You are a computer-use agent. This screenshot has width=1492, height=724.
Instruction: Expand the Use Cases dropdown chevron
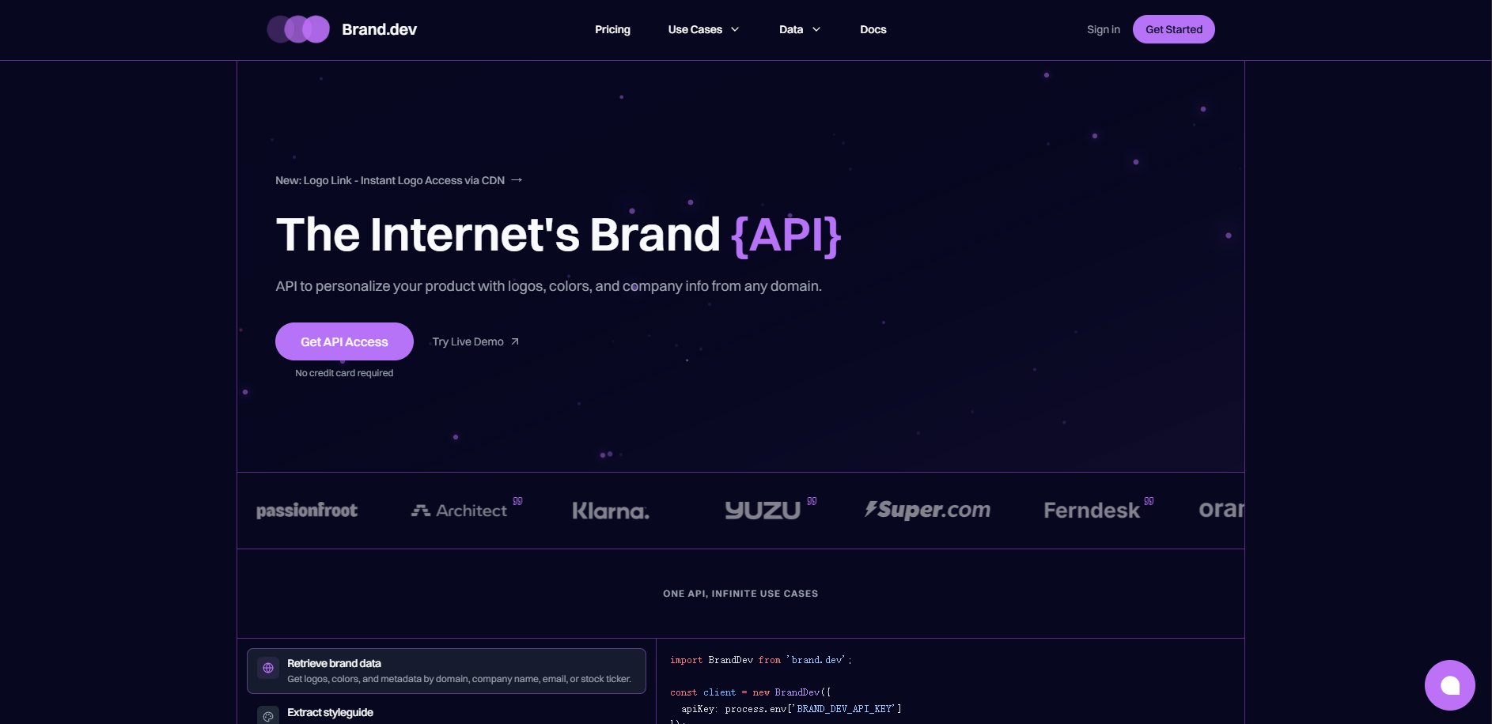[x=735, y=29]
